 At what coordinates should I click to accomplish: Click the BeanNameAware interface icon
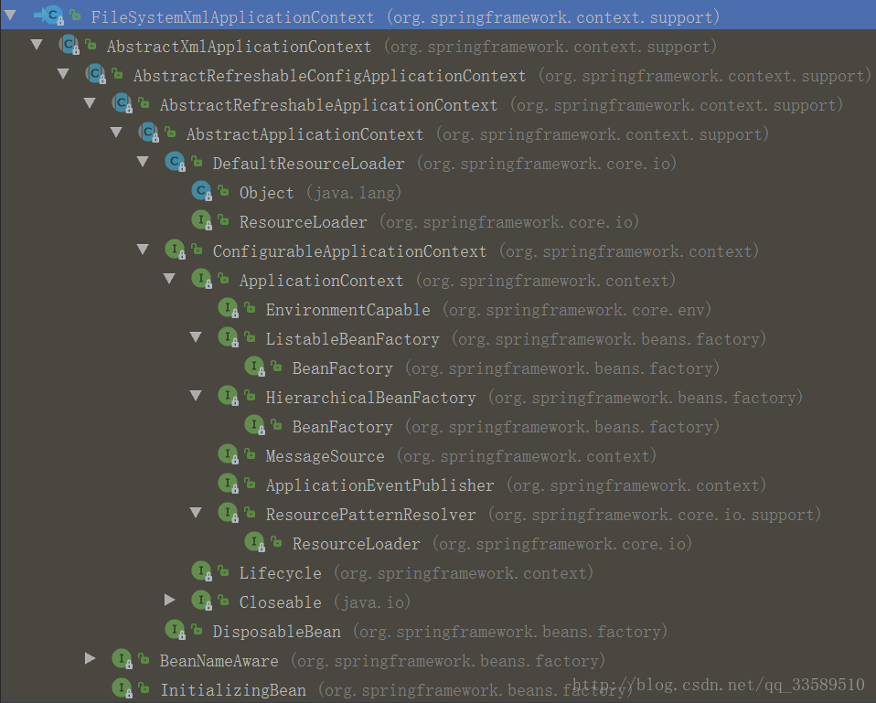click(123, 659)
